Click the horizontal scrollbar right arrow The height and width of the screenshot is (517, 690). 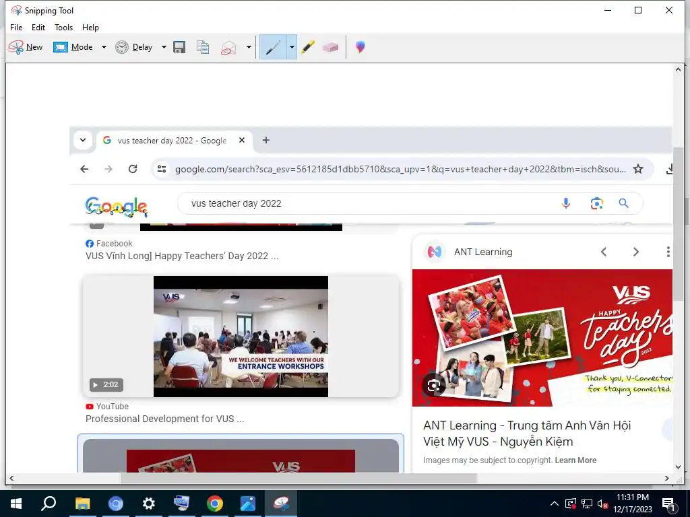tap(667, 479)
